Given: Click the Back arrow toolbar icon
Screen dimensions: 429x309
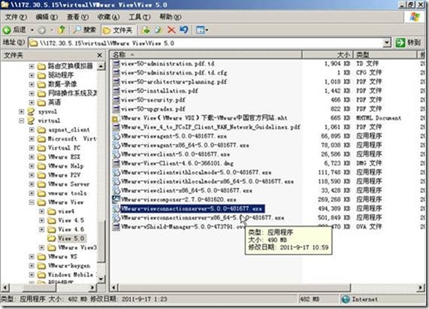Looking at the screenshot, I should [7, 30].
